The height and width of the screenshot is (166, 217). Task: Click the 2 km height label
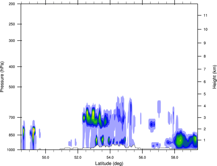[205, 129]
